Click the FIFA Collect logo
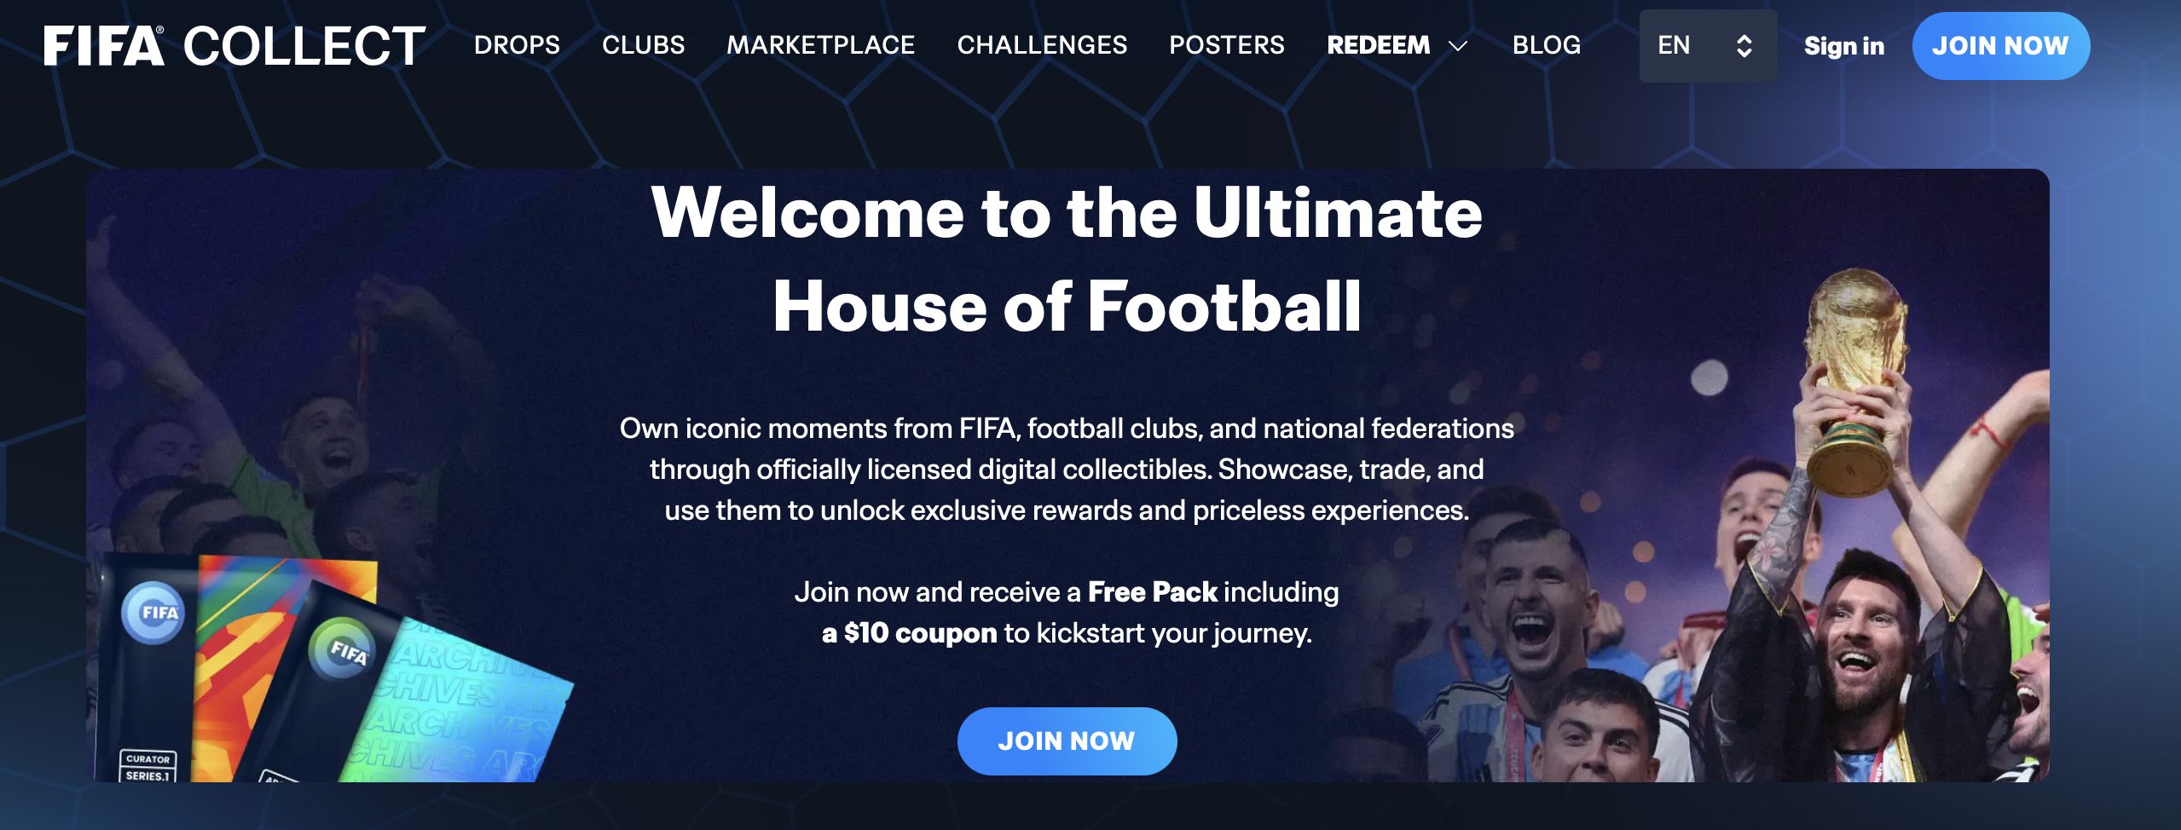The height and width of the screenshot is (830, 2181). (x=234, y=46)
